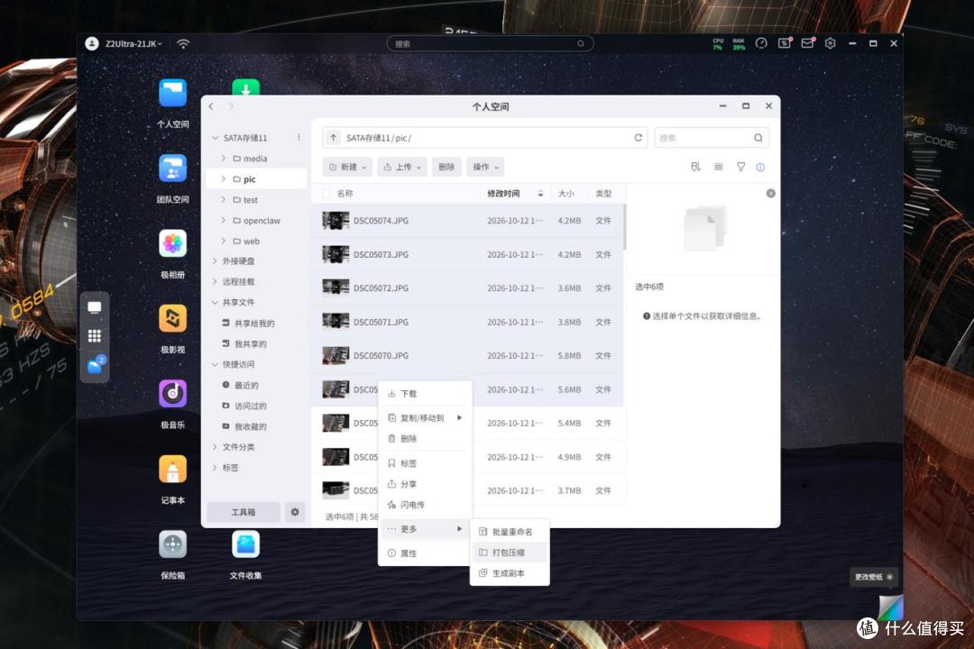The image size is (974, 649).
Task: Open the 保险箱 safe app
Action: click(x=172, y=544)
